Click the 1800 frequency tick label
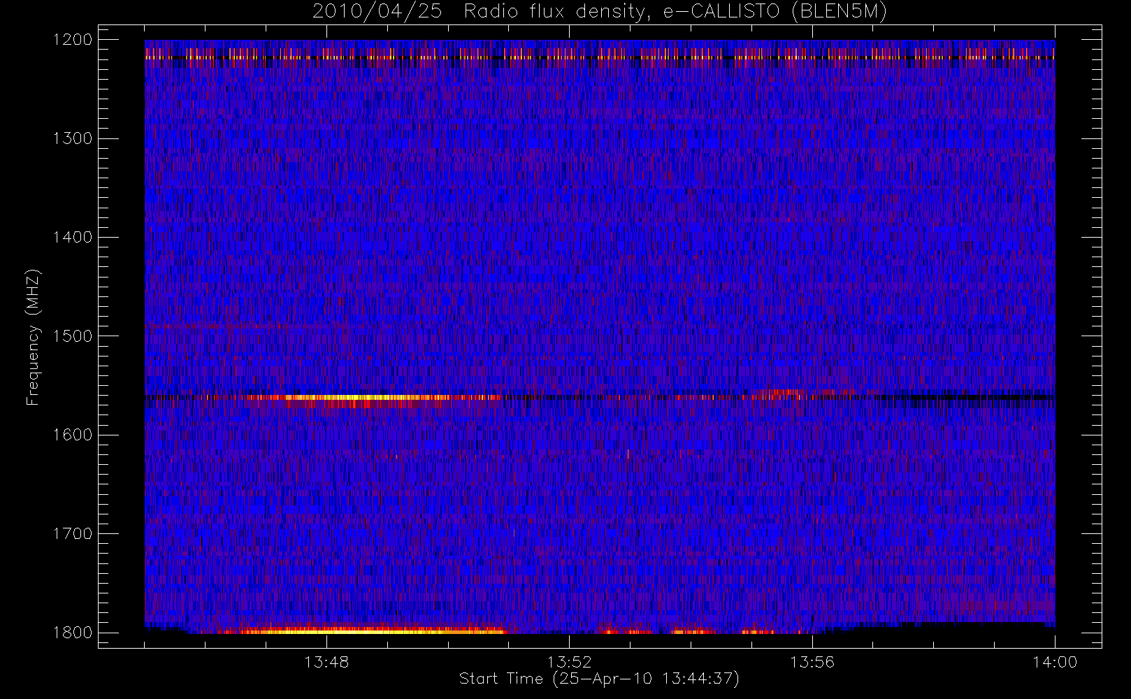Image resolution: width=1131 pixels, height=699 pixels. [73, 633]
